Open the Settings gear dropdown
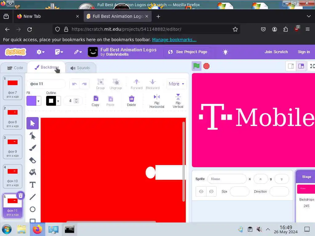 pos(41,52)
